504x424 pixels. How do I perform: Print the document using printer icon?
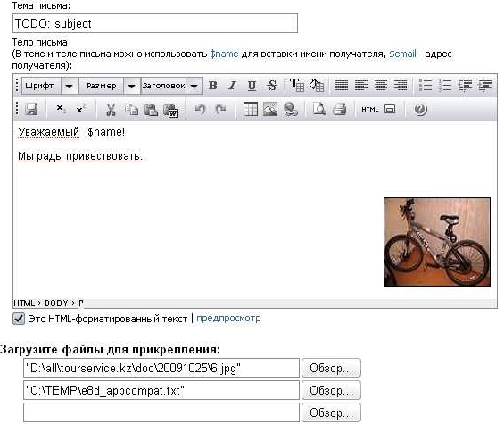339,110
